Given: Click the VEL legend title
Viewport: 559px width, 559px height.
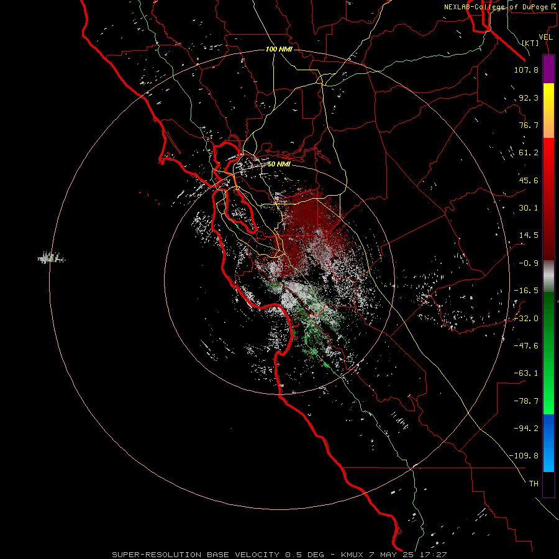Looking at the screenshot, I should pyautogui.click(x=546, y=37).
